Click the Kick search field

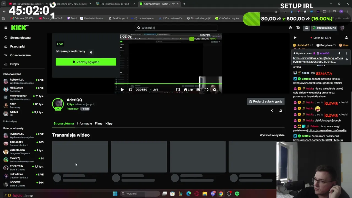(x=176, y=28)
